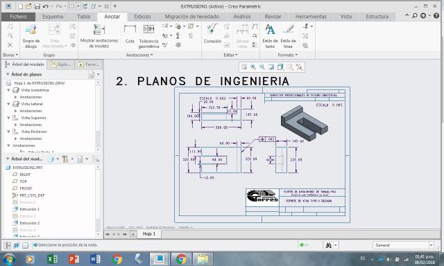Screen dimensions: 444x266
Task: Select the Grupo de dibujo tool
Action: click(x=31, y=36)
